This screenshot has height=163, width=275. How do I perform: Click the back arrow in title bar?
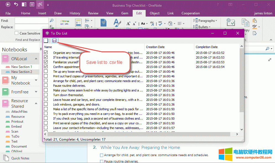pyautogui.click(x=8, y=4)
